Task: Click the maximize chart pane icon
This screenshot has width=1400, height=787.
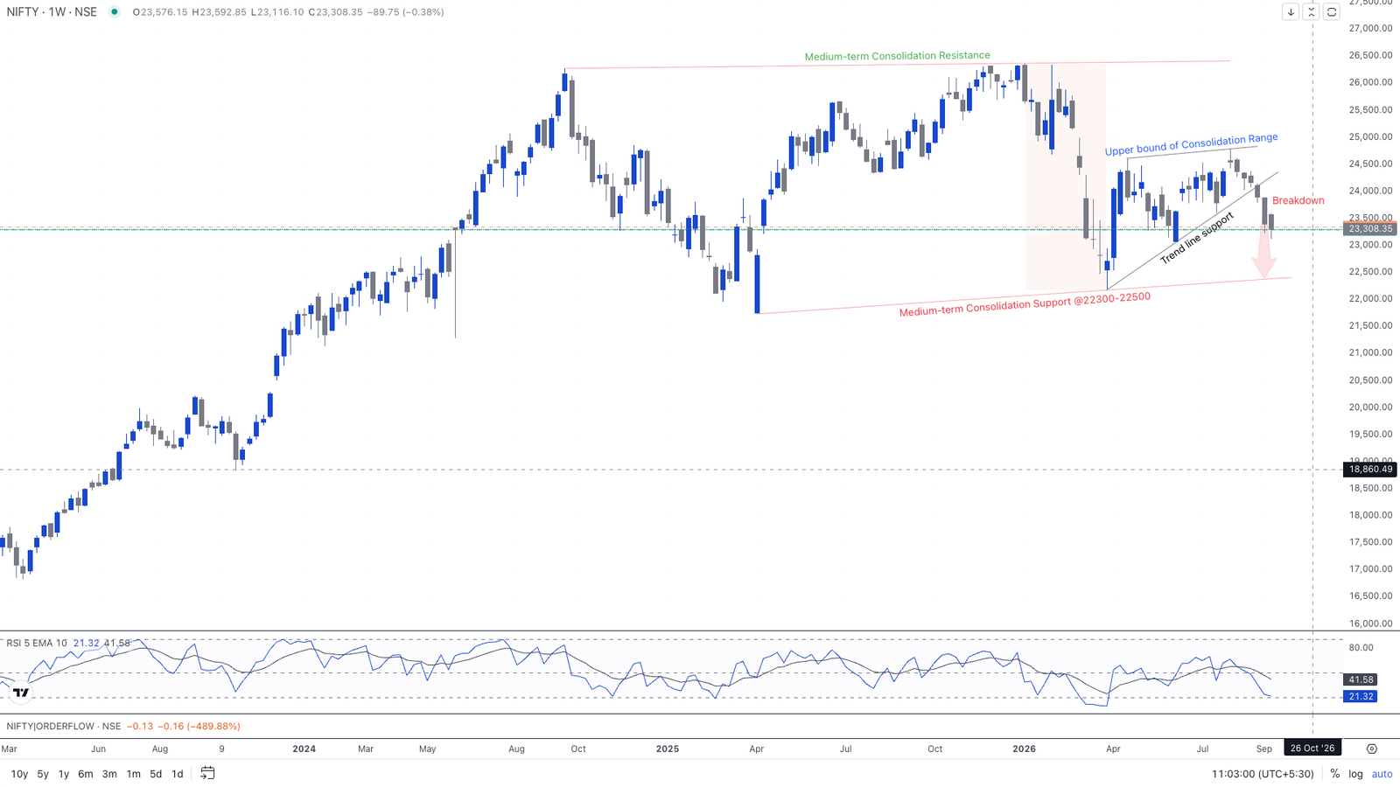Action: [x=1331, y=12]
